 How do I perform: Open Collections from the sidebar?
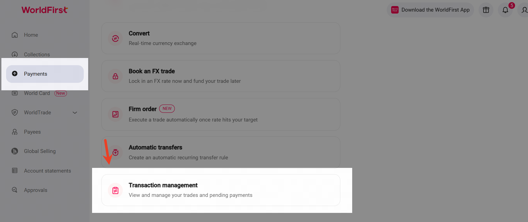pyautogui.click(x=37, y=55)
